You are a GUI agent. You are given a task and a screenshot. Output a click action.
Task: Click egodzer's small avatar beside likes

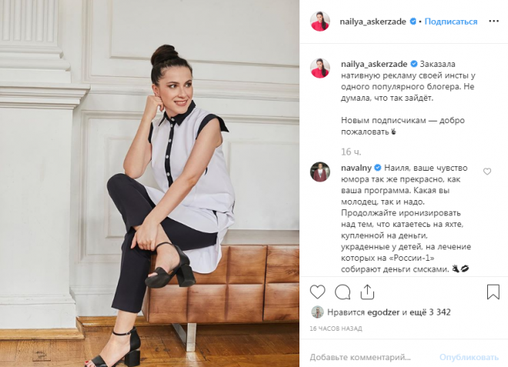[x=317, y=312]
